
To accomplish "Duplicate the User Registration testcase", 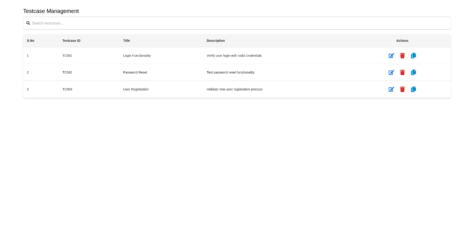I will (413, 89).
